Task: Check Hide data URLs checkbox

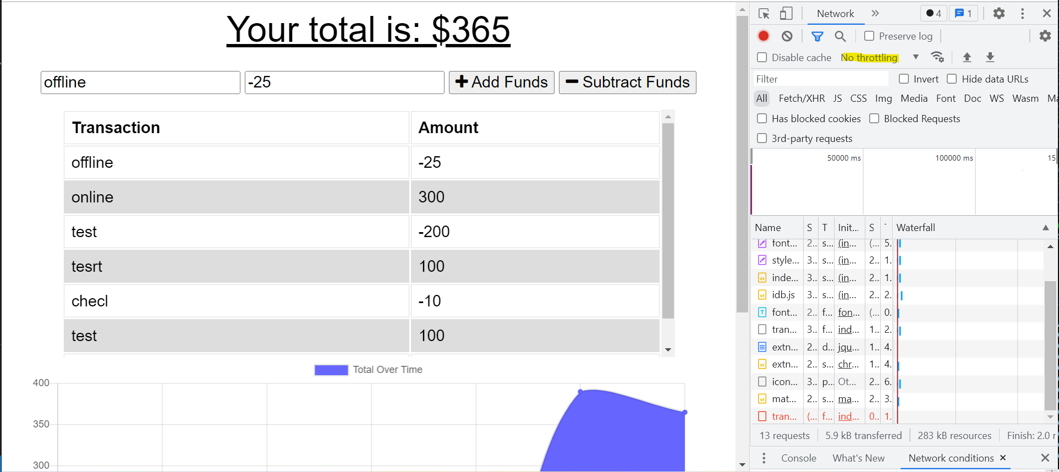Action: 952,79
